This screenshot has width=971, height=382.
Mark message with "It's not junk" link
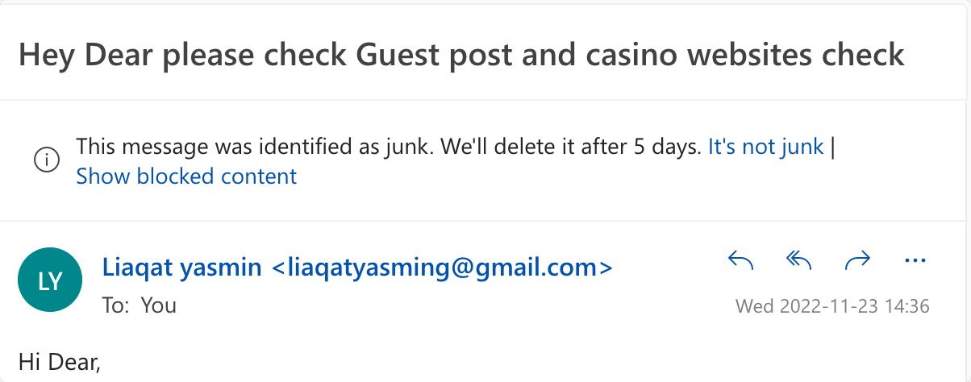click(765, 147)
